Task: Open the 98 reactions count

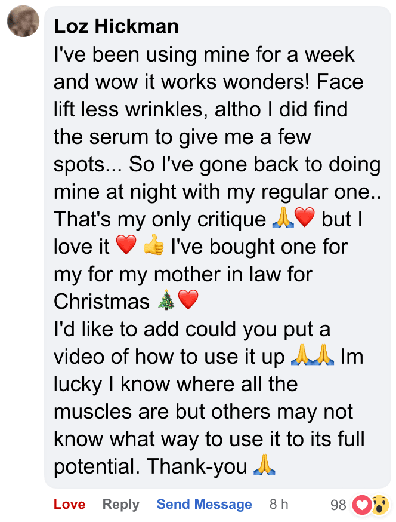Action: pos(338,505)
